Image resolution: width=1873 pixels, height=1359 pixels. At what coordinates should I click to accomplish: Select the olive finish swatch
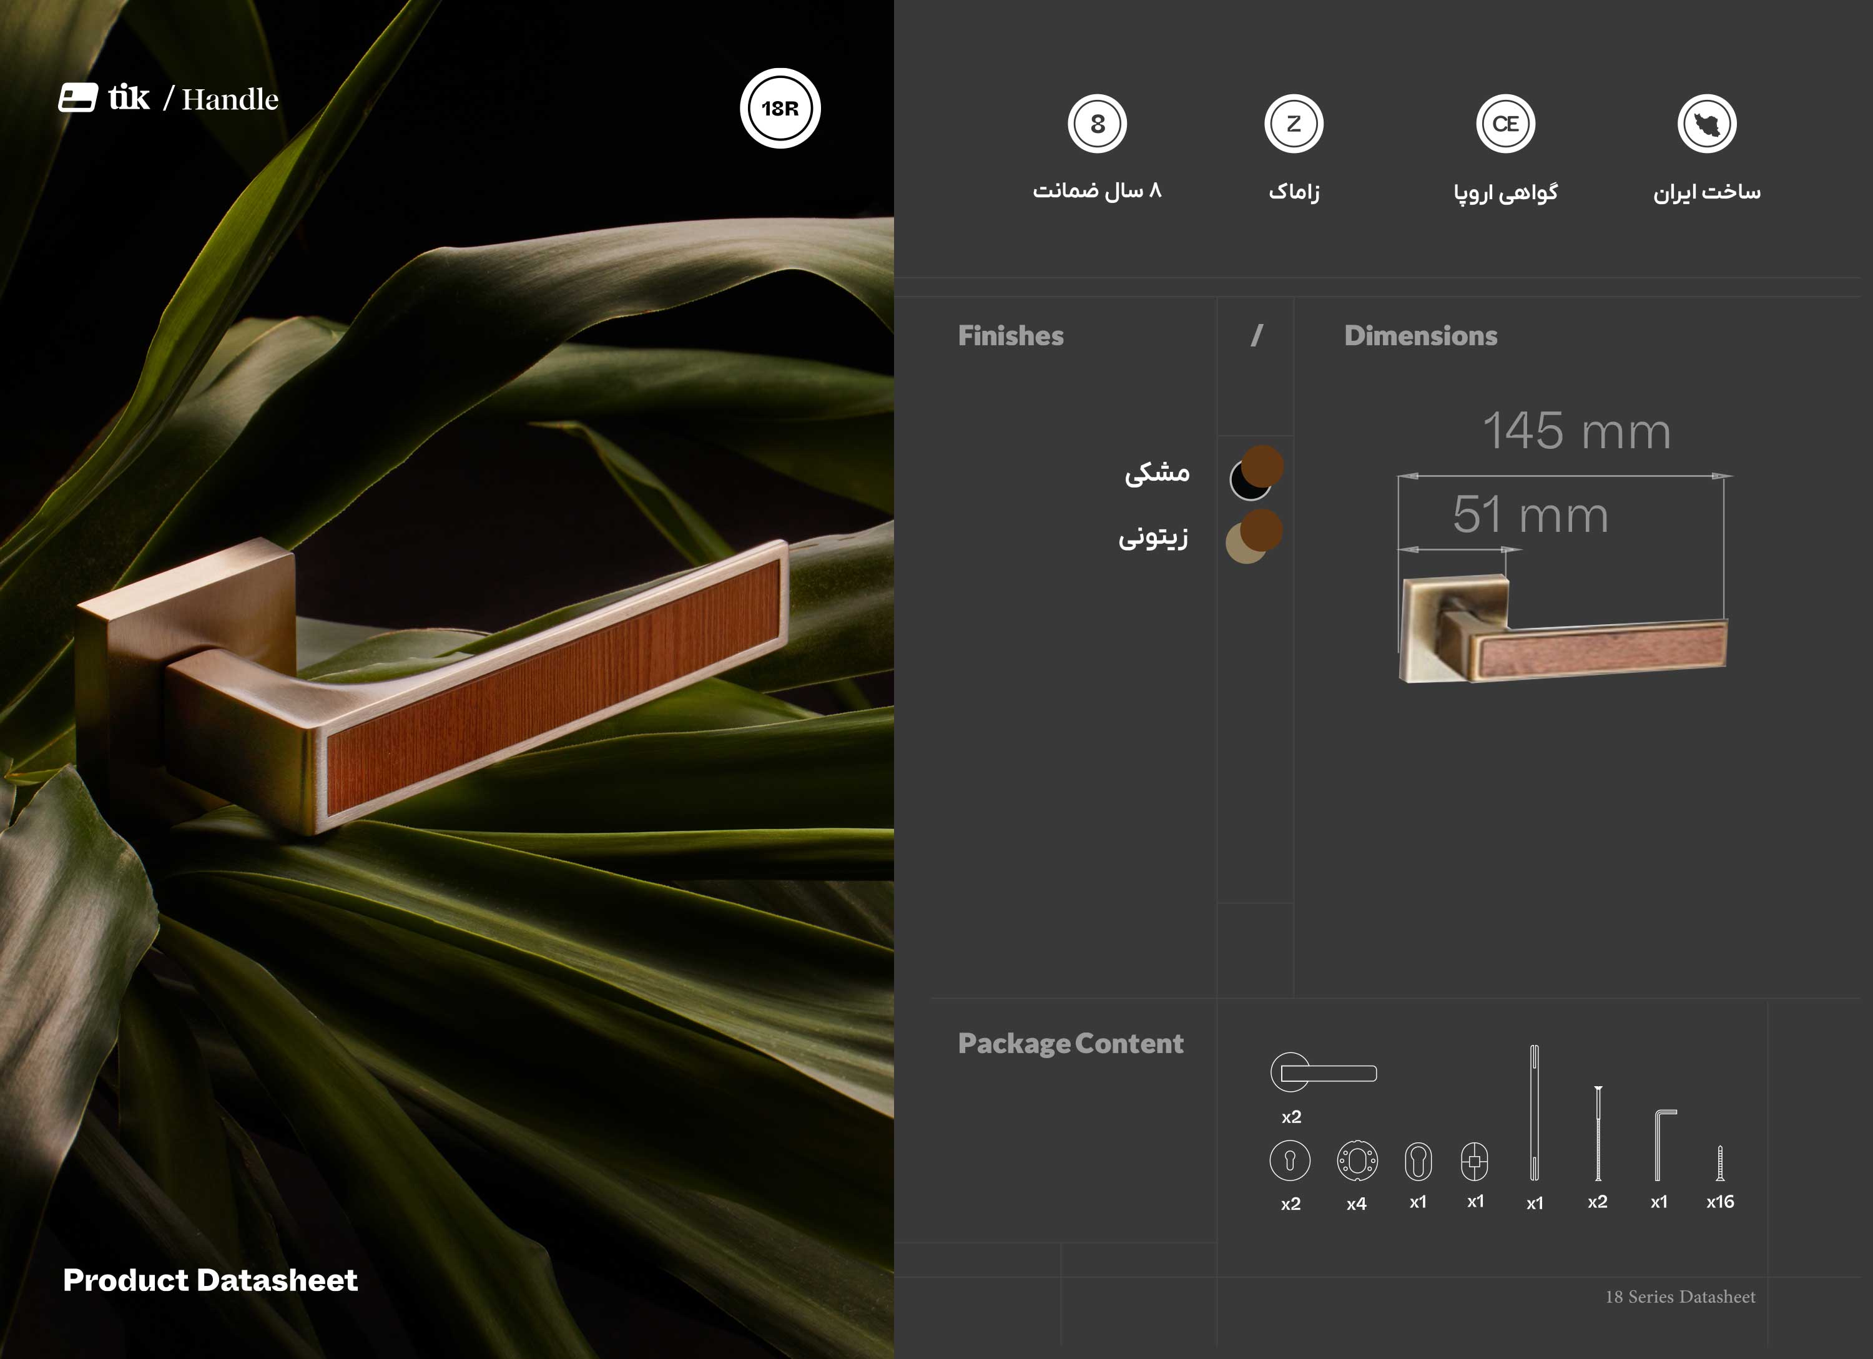pyautogui.click(x=1244, y=545)
